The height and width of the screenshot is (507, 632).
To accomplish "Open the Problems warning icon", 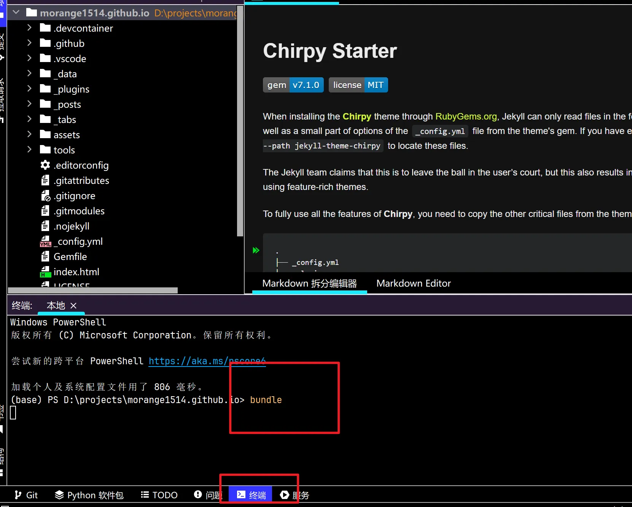I will click(x=198, y=494).
